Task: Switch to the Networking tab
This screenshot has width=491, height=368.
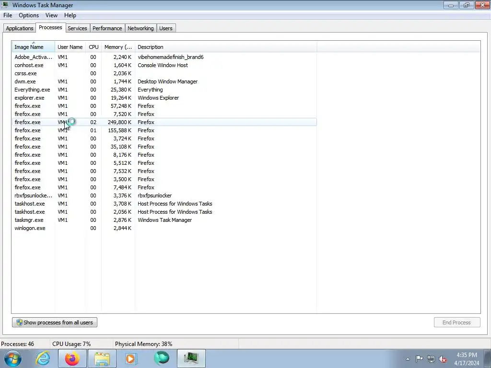Action: [140, 28]
